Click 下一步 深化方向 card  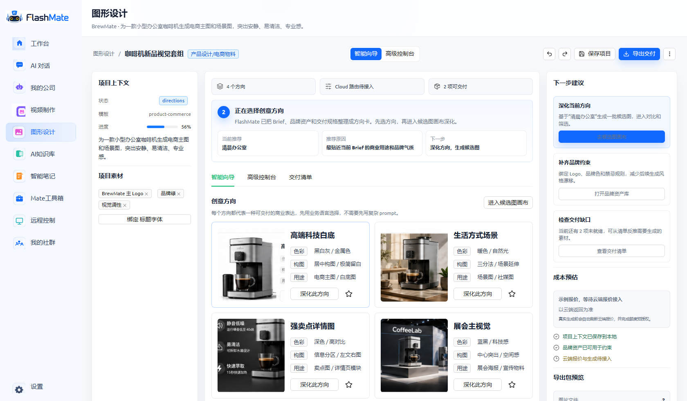(x=476, y=143)
